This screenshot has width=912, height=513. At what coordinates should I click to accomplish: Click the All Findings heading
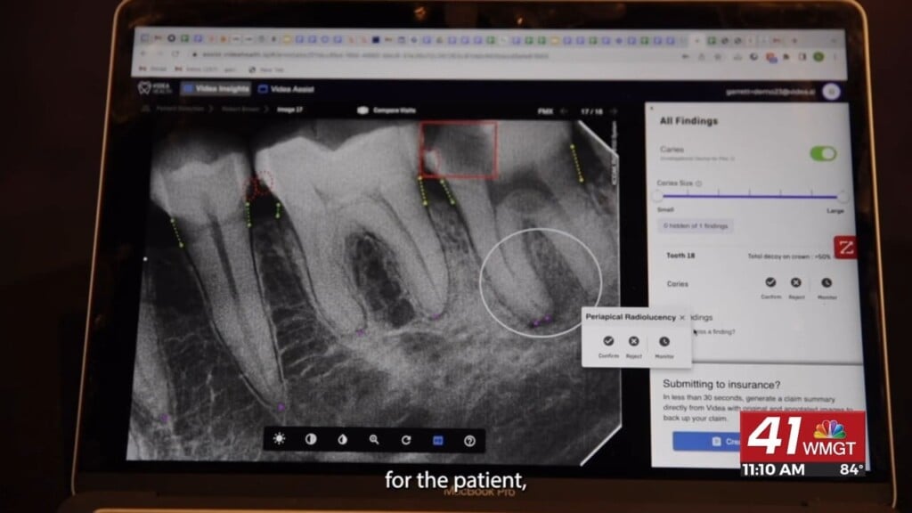[688, 121]
